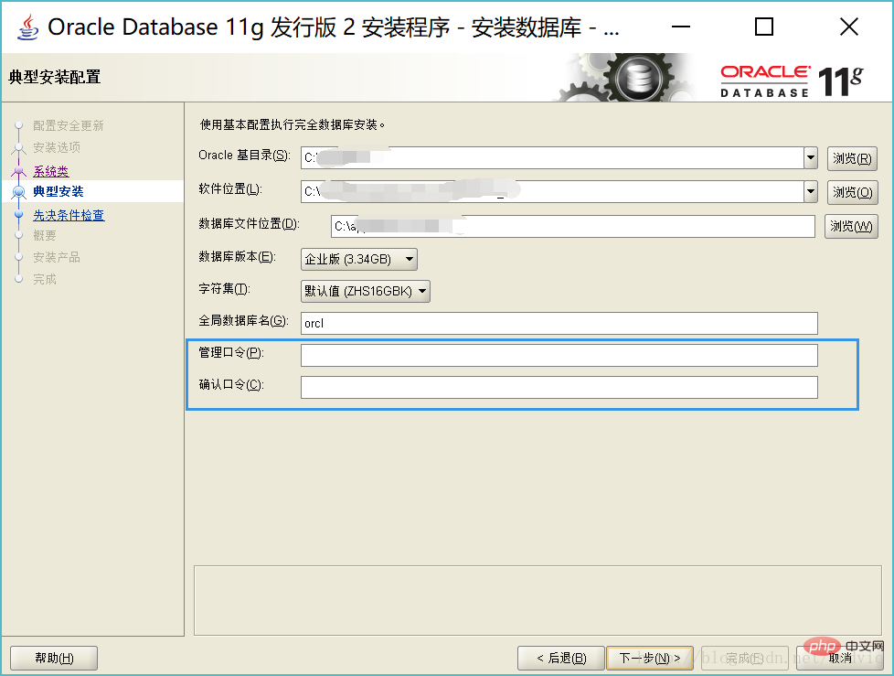
Task: Go back with the 后退(B) button
Action: (561, 659)
